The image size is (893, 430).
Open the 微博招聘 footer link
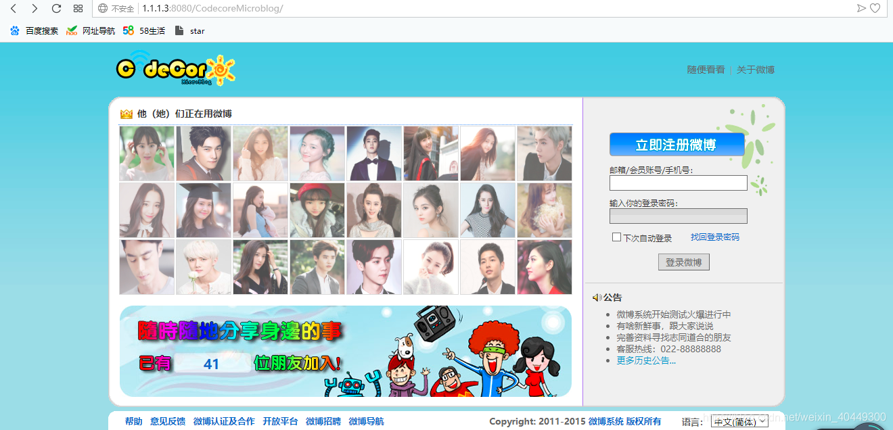click(x=323, y=421)
